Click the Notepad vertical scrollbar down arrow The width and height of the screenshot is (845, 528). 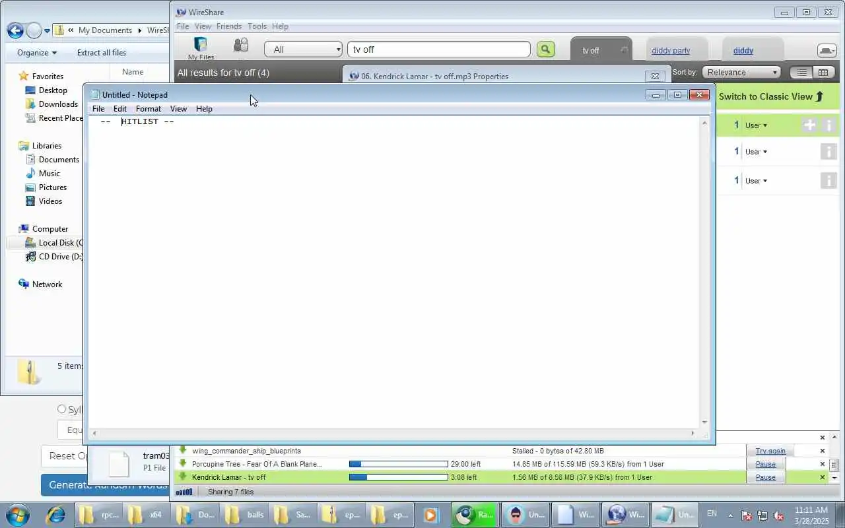[704, 422]
